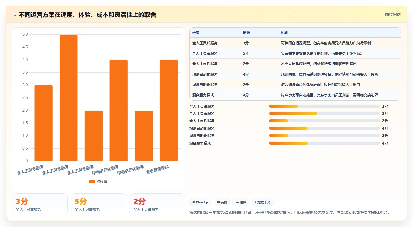
Task: Click the 全人工灵活服务 bar reaching 5.0
Action: (x=68, y=98)
